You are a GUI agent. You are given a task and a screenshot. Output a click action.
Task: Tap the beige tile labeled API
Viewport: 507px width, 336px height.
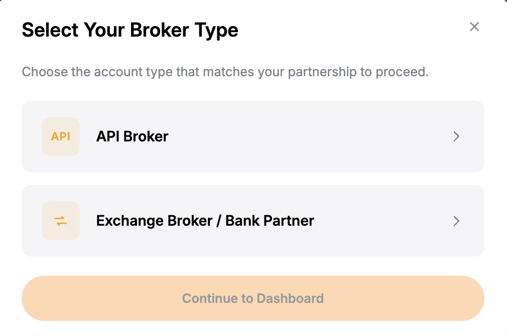pyautogui.click(x=61, y=136)
